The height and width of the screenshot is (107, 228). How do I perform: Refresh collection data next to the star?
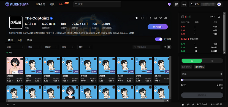142,18
